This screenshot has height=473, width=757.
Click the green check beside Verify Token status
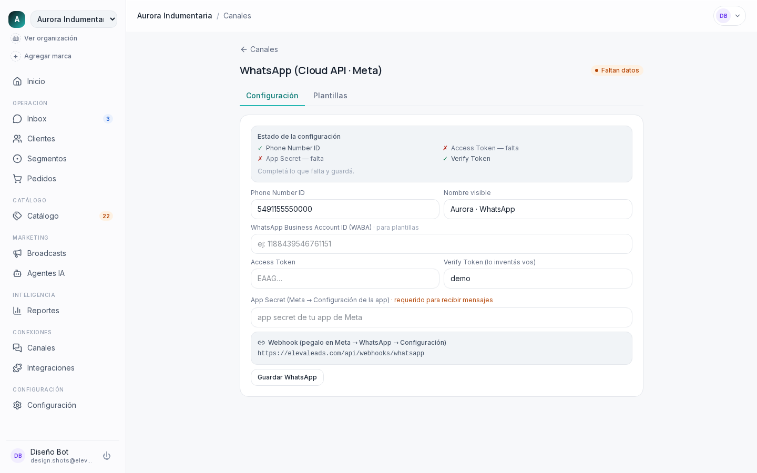pyautogui.click(x=445, y=159)
